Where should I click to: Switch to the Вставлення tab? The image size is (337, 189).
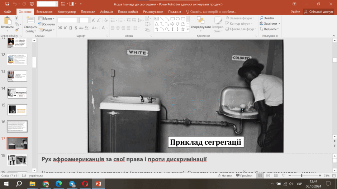click(44, 11)
